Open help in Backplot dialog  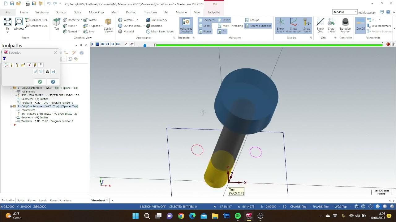53,82
